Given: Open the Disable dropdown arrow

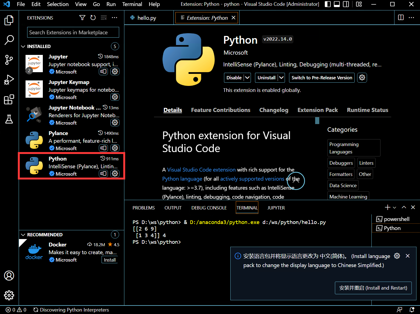Looking at the screenshot, I should click(x=247, y=78).
